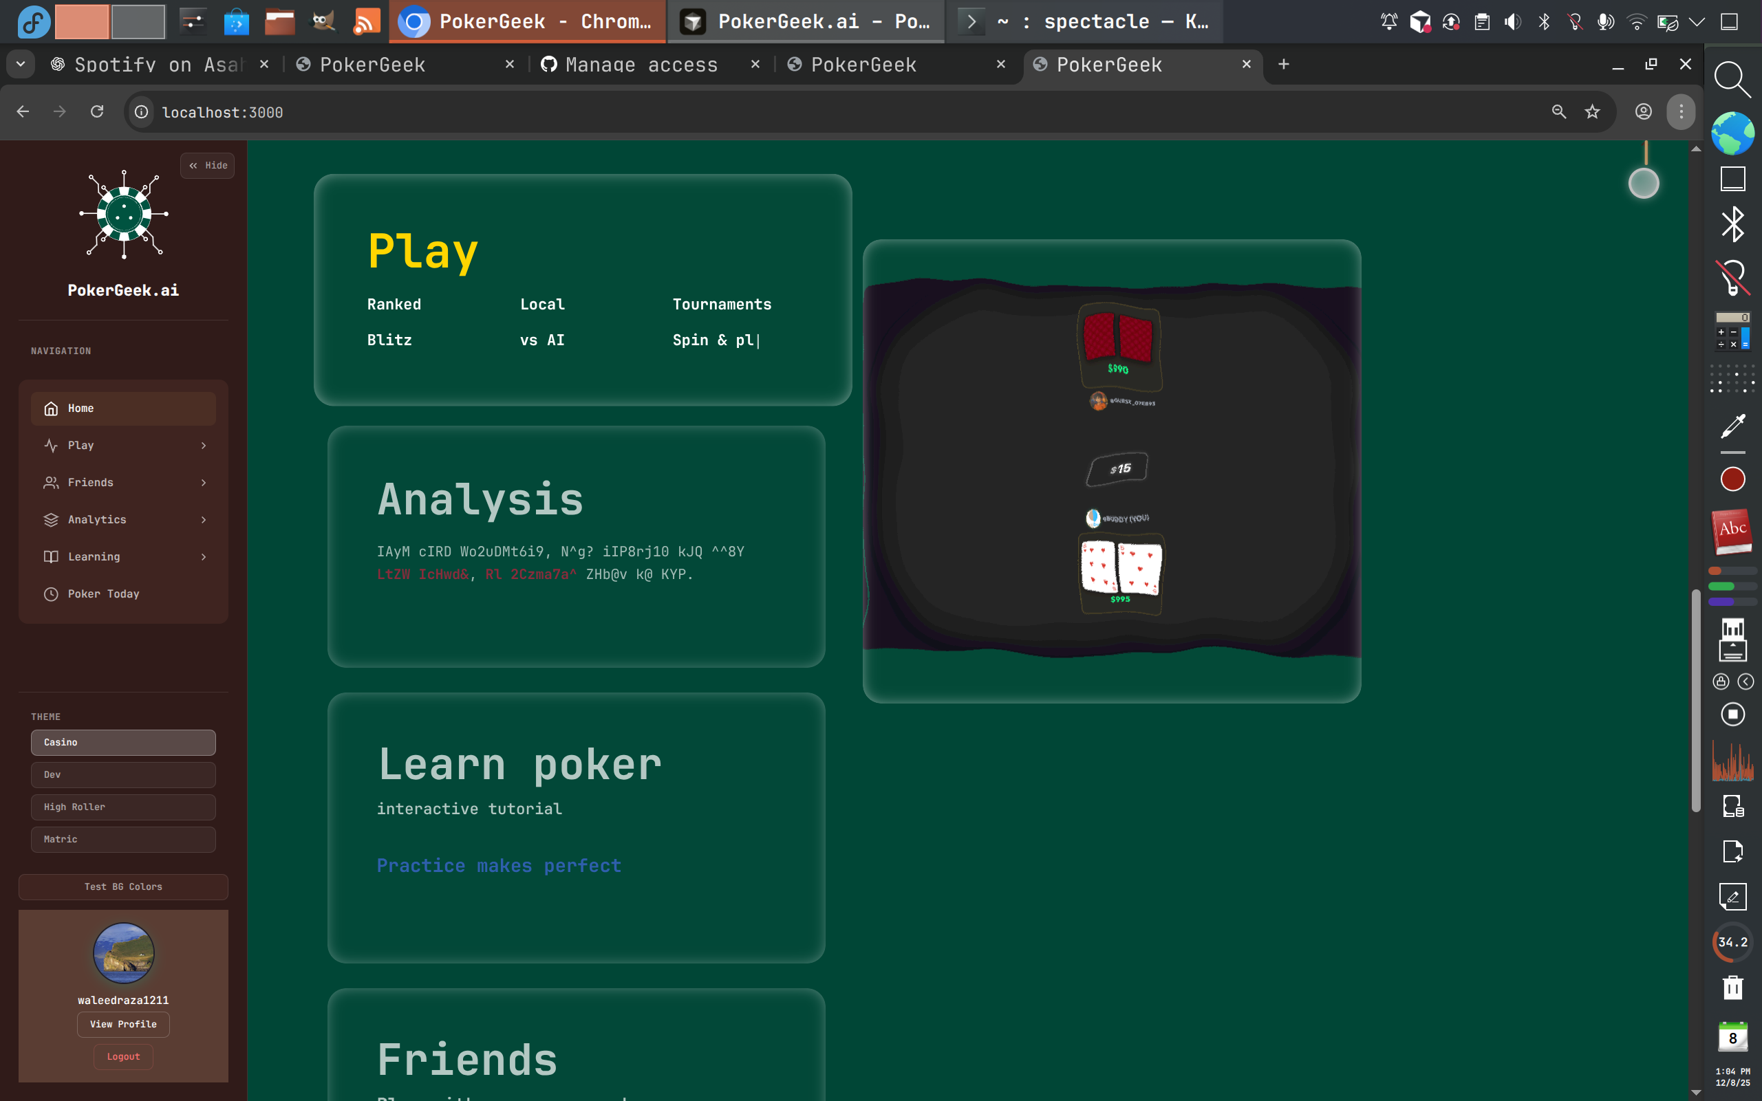This screenshot has height=1101, width=1762.
Task: Expand the Friends navigation chevron
Action: point(202,482)
